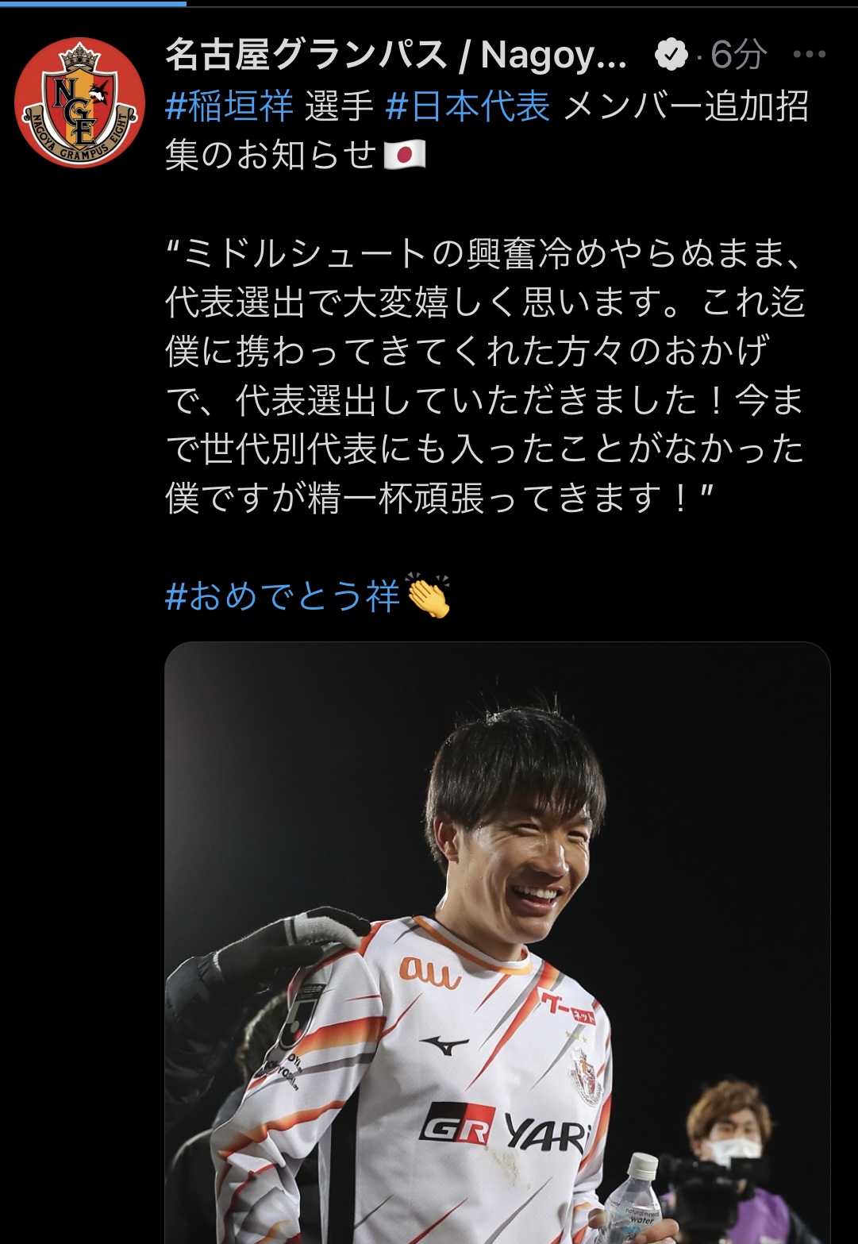The image size is (858, 1244).
Task: Click the clapping hands emoji
Action: 428,595
